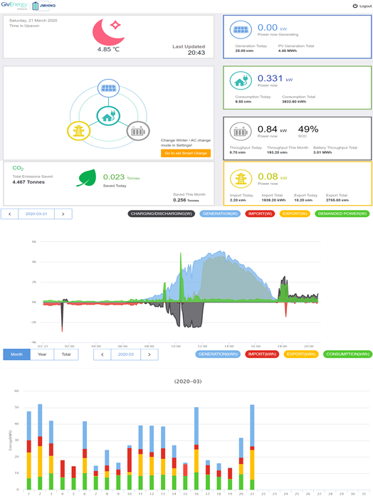Screen dimensions: 373x496
Task: Click Go to set Smart Charge button
Action: pyautogui.click(x=186, y=153)
